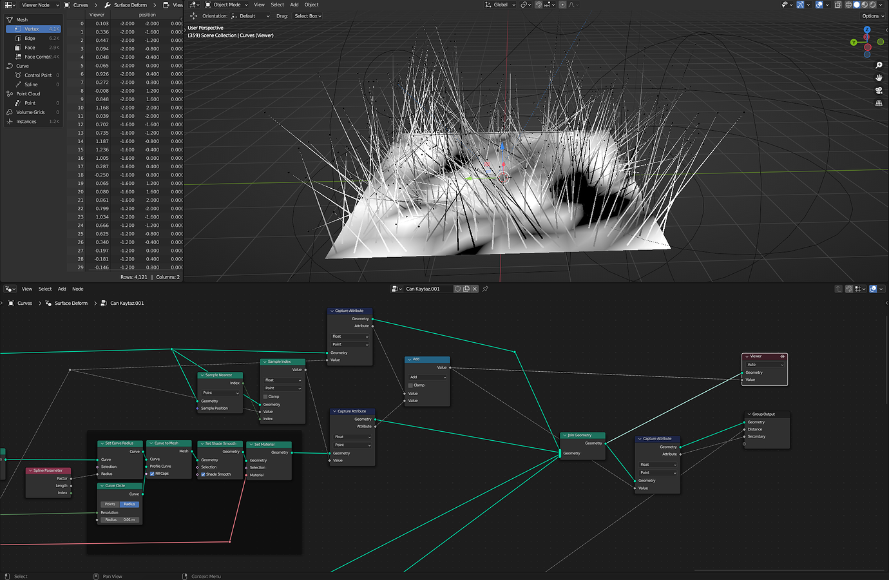889x580 pixels.
Task: Switch to wireframe viewport shading
Action: pyautogui.click(x=848, y=5)
